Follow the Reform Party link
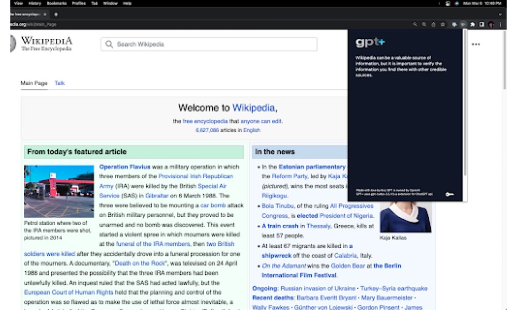Viewport: 517px width, 310px height. [x=290, y=177]
